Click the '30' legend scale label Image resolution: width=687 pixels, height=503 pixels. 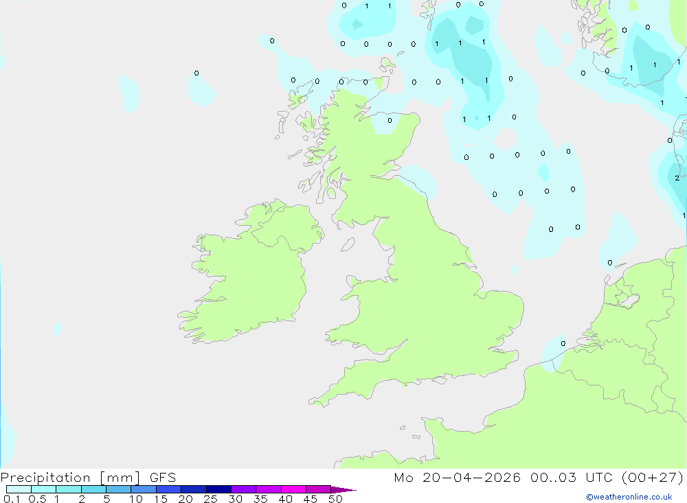236,499
